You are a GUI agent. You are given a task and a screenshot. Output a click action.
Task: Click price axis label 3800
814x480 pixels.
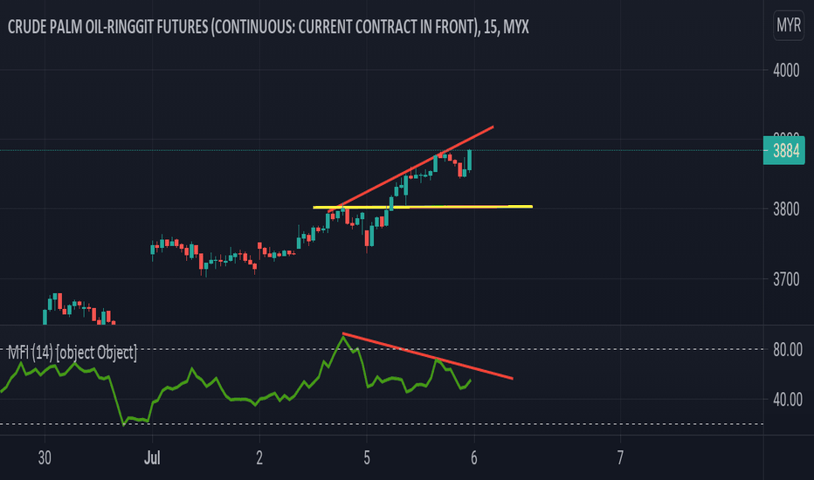tap(786, 209)
